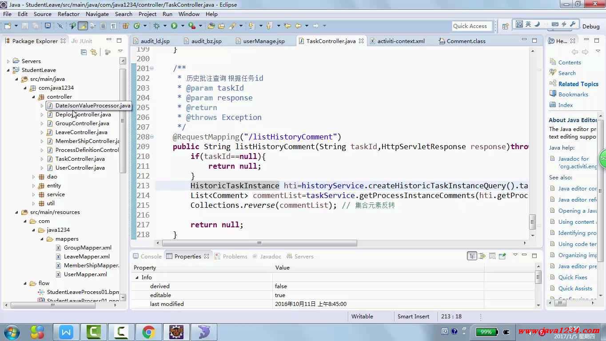Click the Open Console monitor toolbar icon
Screen dimensions: 606x341
[48, 26]
